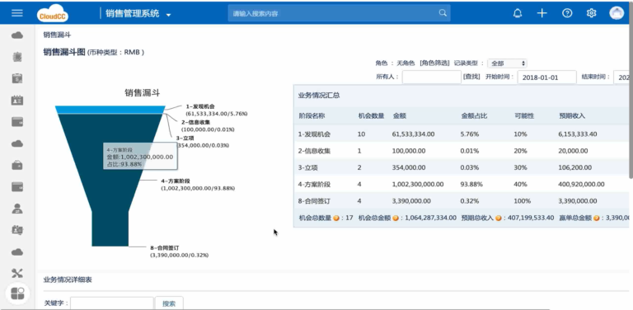Click the 可能性 column header
Viewport: 633px width, 310px height.
pos(524,116)
